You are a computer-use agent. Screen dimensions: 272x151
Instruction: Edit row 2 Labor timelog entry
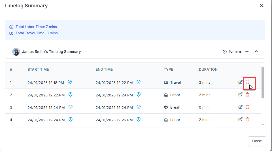(x=240, y=94)
